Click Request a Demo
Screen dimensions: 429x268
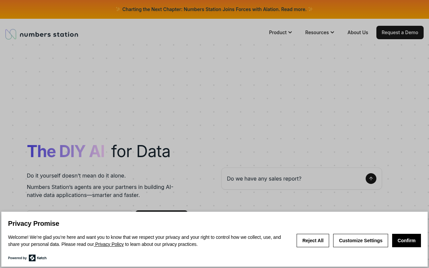pos(400,32)
